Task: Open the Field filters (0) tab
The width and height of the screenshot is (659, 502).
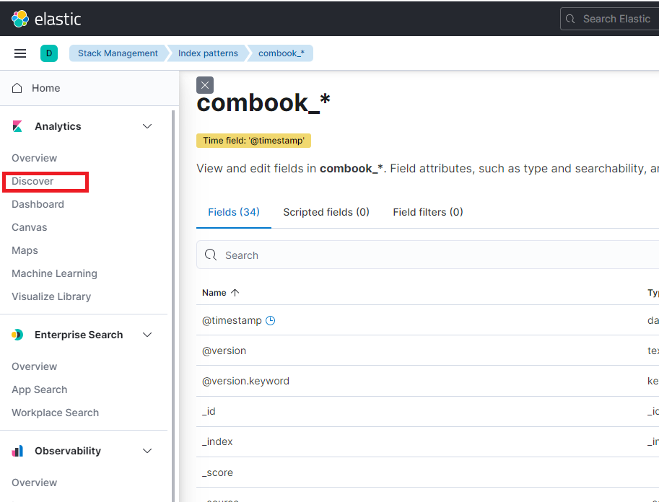Action: tap(428, 212)
